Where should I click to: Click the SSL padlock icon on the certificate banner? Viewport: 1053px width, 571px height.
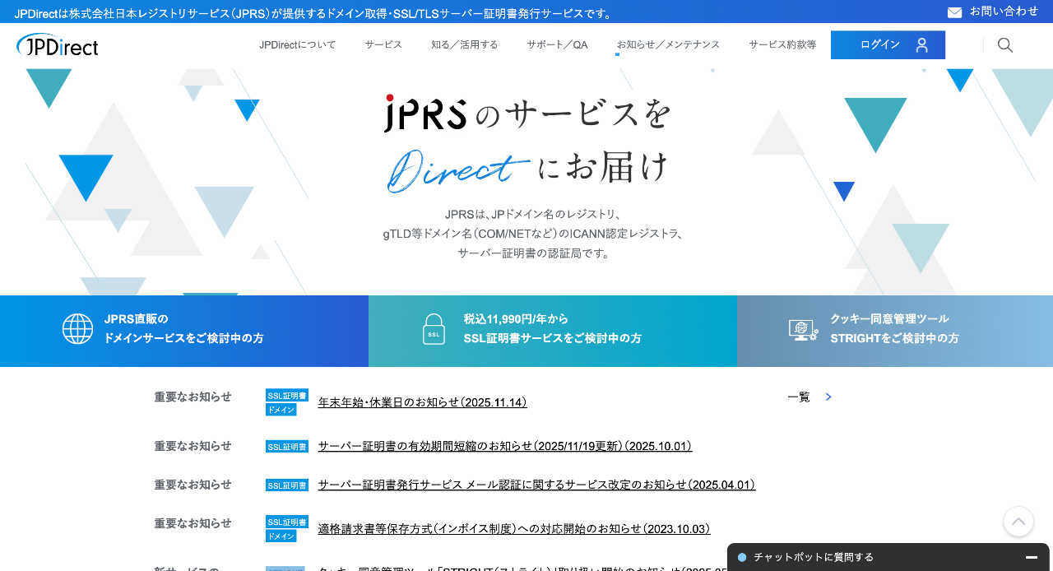pos(434,328)
